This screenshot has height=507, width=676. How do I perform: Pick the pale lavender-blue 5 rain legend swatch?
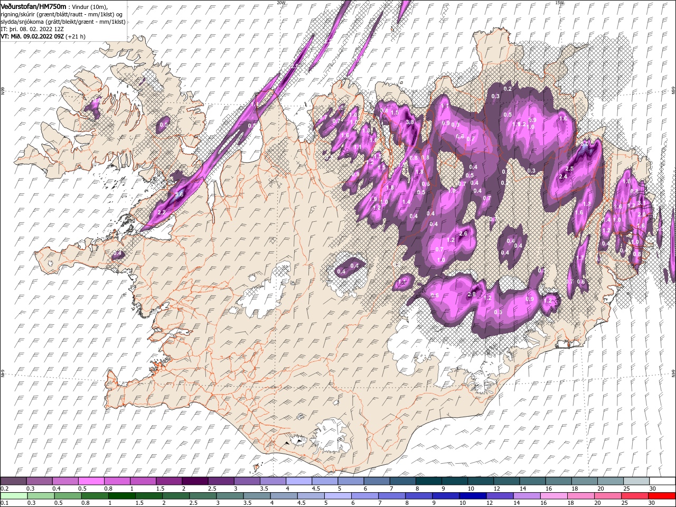pyautogui.click(x=337, y=496)
